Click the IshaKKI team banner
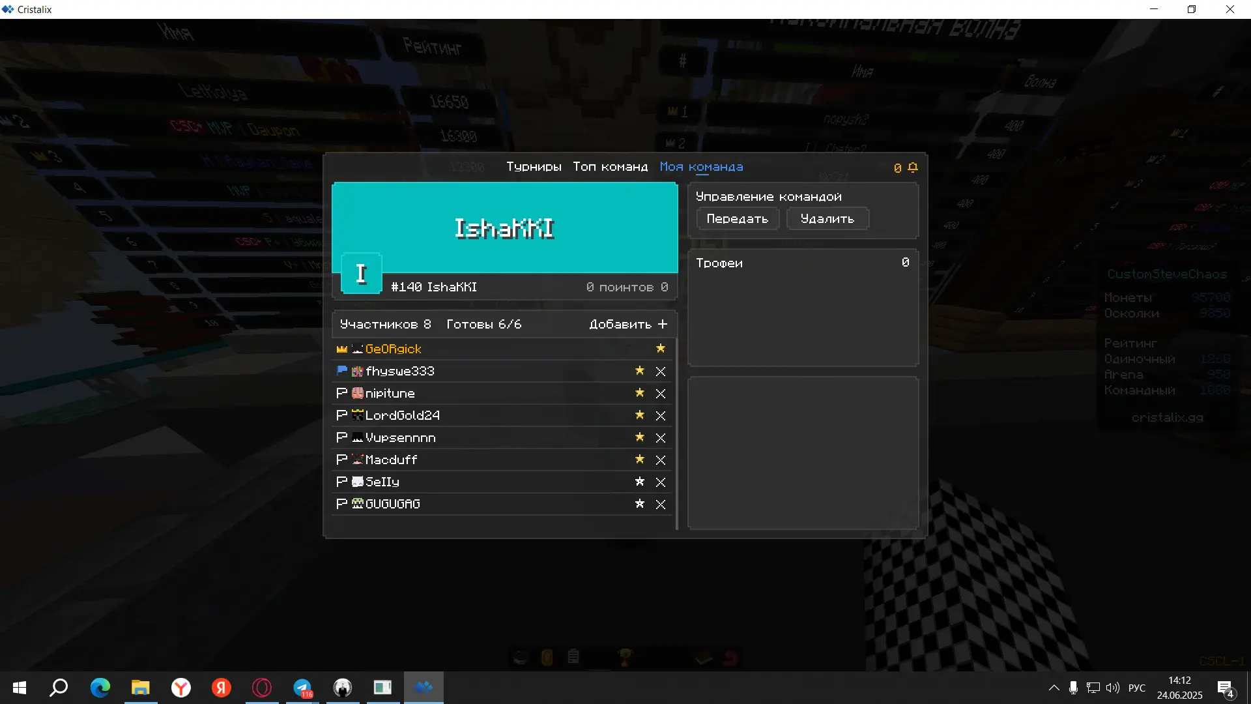This screenshot has height=704, width=1251. coord(505,227)
